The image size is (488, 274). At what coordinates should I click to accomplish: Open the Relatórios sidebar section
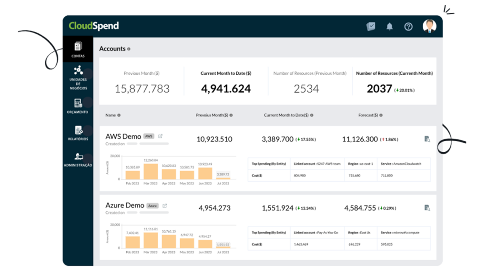(78, 133)
